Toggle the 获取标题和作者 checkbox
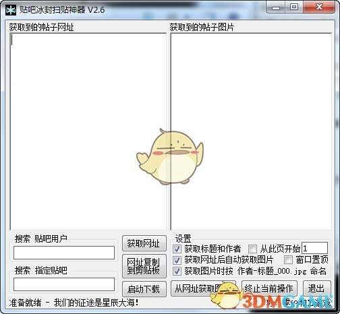This screenshot has width=340, height=314. 177,249
